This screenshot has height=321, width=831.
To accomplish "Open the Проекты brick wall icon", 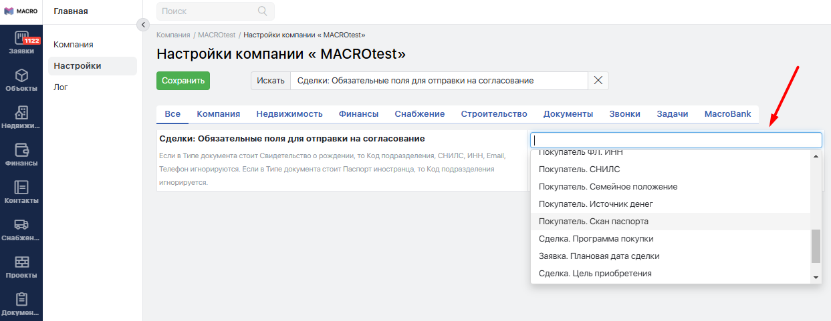I will [21, 262].
